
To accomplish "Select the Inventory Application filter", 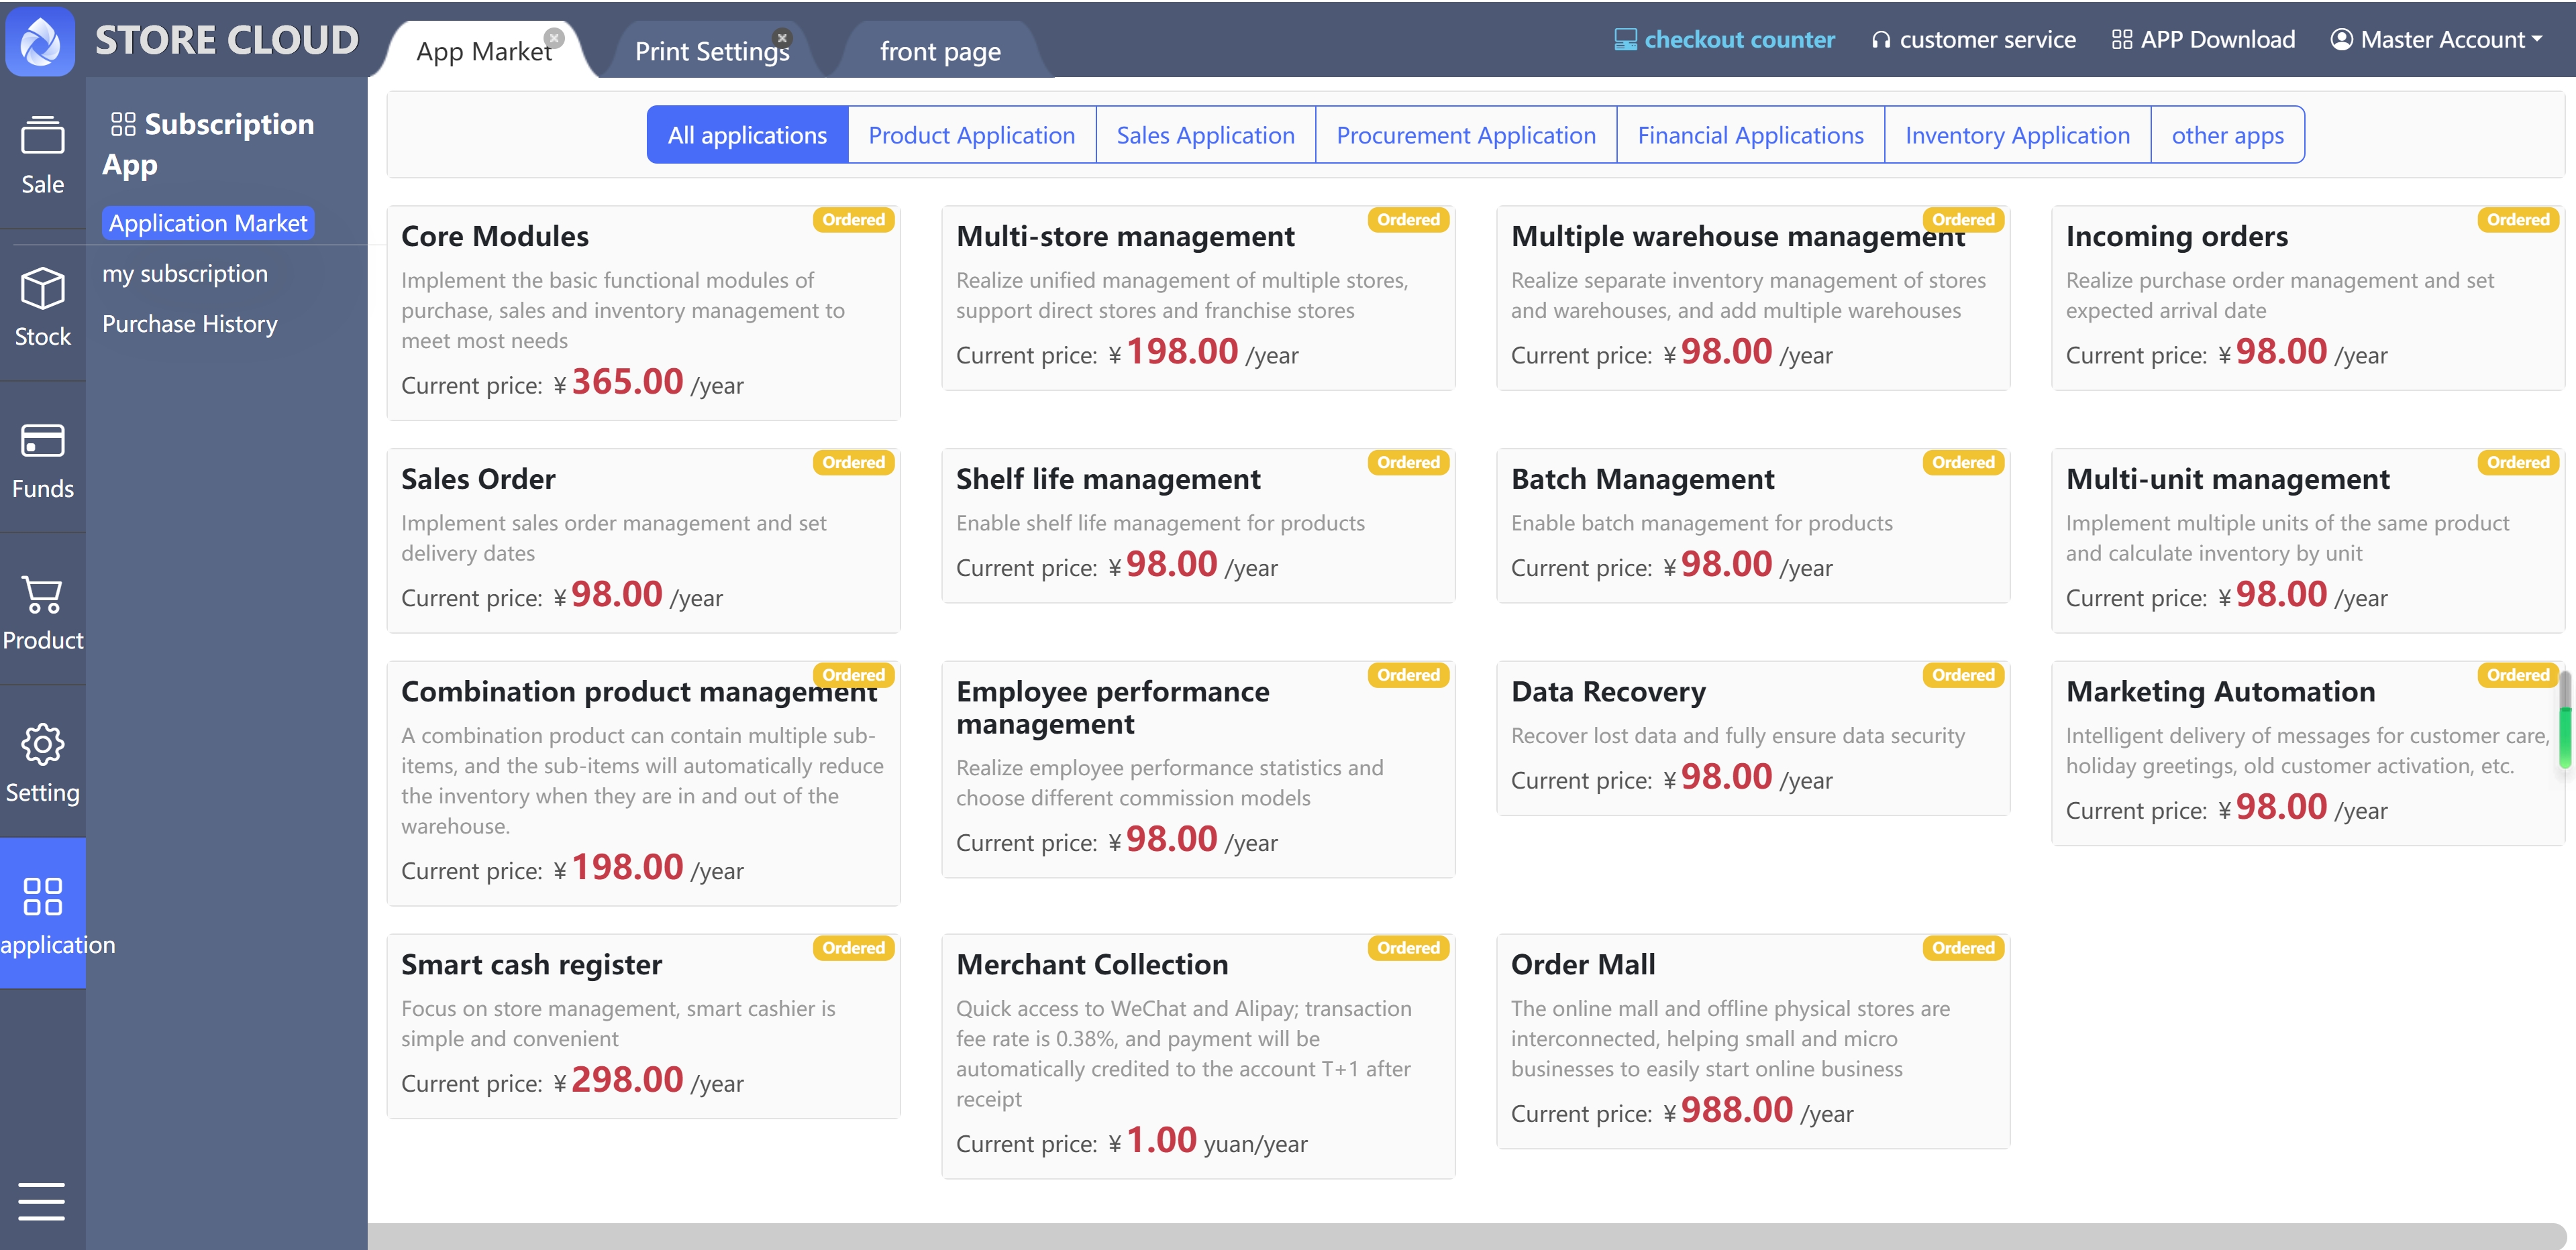I will (2016, 135).
